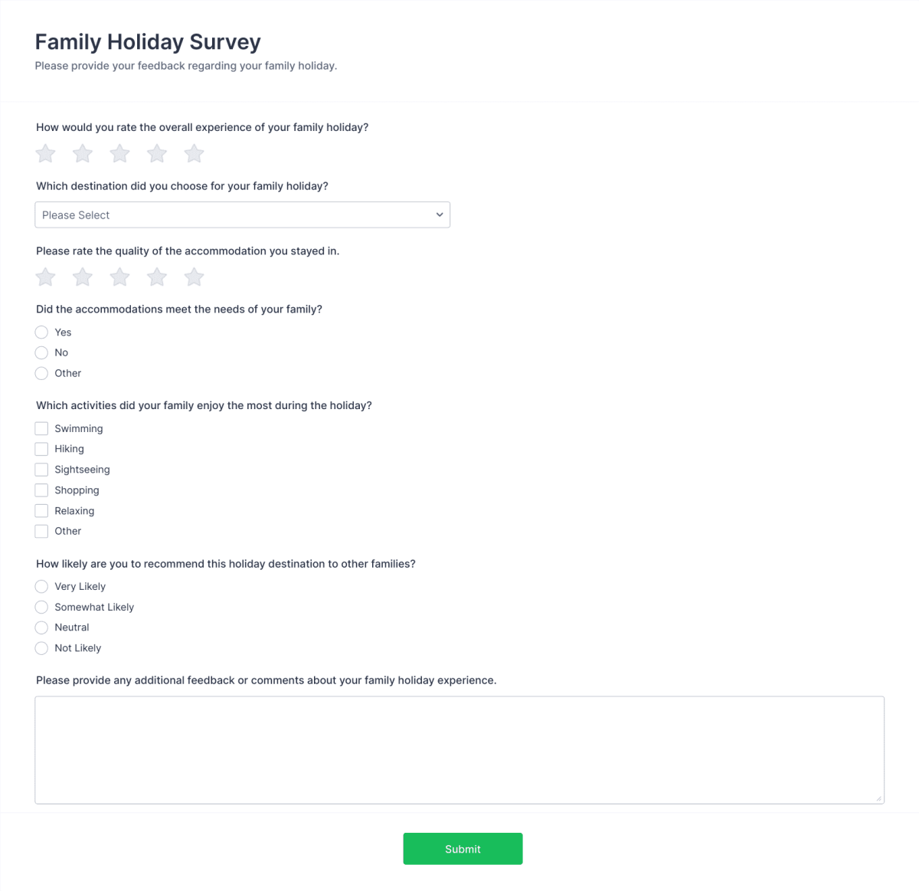Give two stars for accommodation quality

(x=82, y=277)
